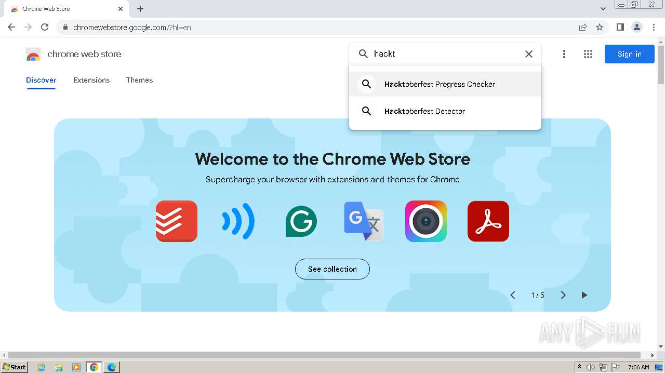665x374 pixels.
Task: Open a new browser tab
Action: coord(140,9)
